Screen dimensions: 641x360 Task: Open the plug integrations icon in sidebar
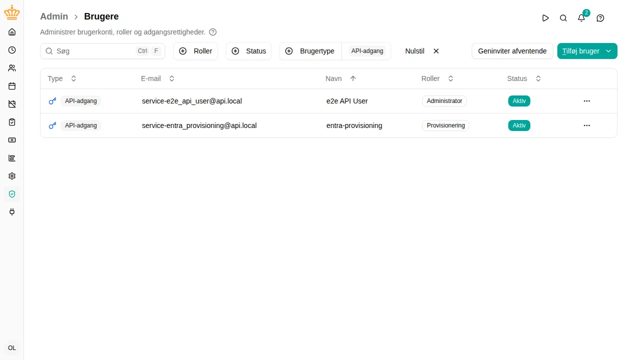(x=12, y=212)
